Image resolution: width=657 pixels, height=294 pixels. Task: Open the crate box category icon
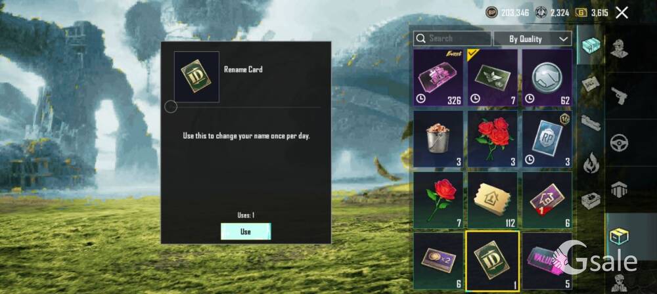coord(591,201)
